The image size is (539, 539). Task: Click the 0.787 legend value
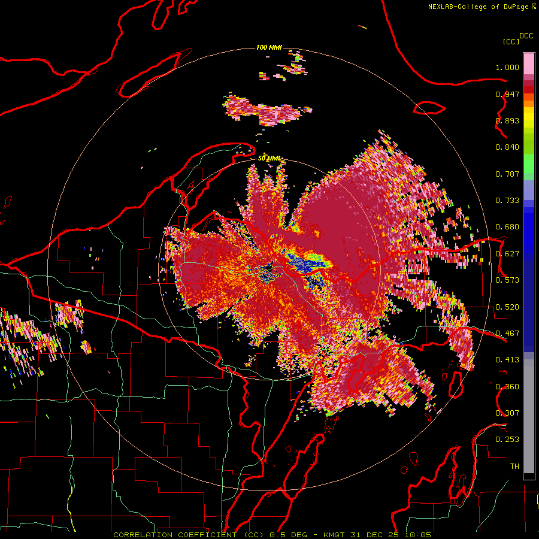pyautogui.click(x=507, y=174)
